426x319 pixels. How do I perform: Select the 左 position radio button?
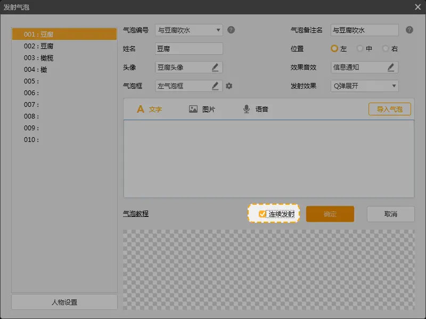click(334, 48)
